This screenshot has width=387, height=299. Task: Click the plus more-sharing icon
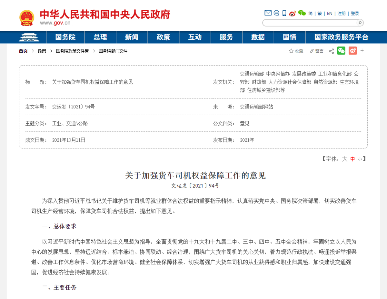tap(362, 51)
